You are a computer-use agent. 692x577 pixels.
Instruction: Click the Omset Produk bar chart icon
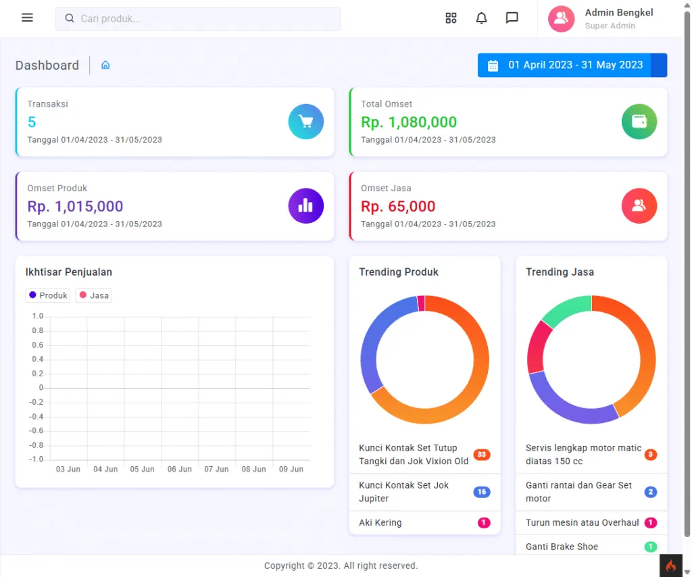coord(305,206)
